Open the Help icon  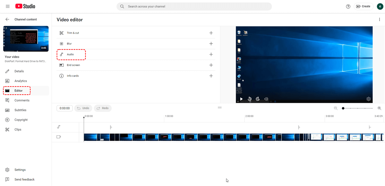(348, 6)
